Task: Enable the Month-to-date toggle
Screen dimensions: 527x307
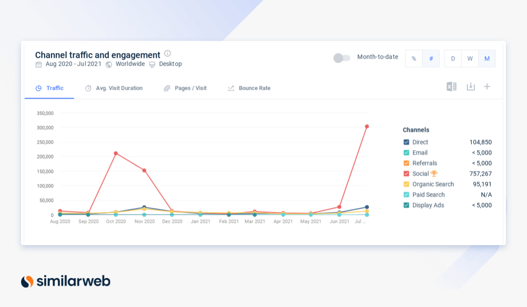Action: [x=342, y=58]
